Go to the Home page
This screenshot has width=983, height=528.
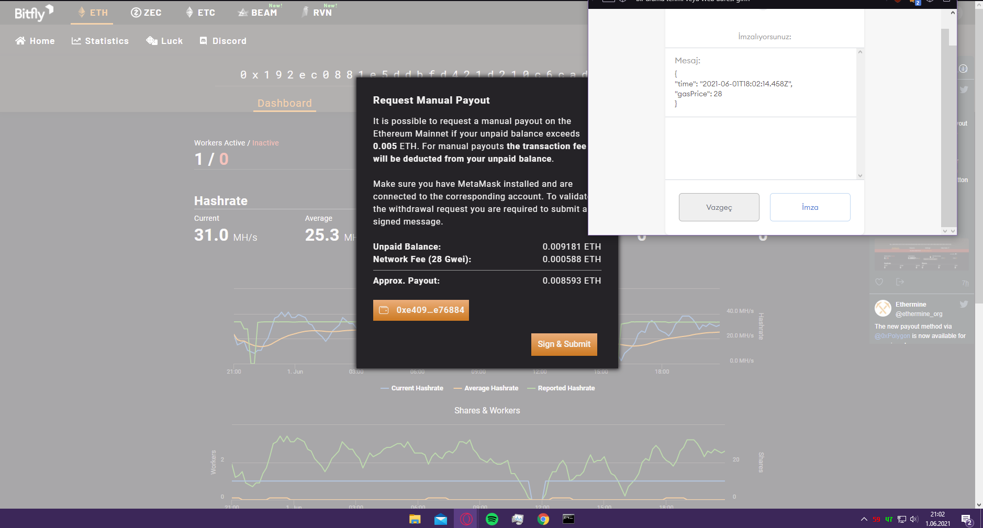(x=35, y=41)
